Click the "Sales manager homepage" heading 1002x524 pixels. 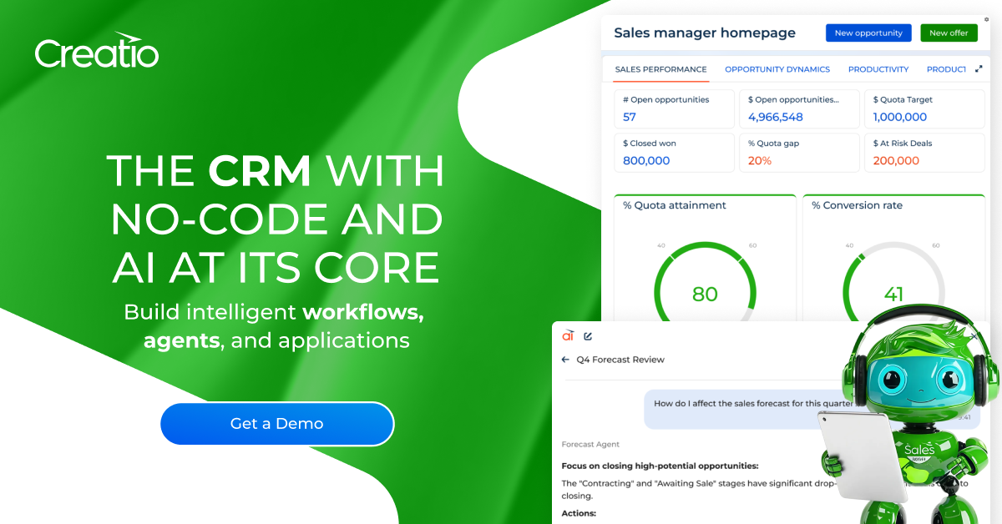[705, 33]
